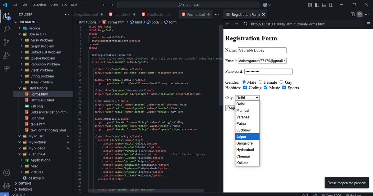Open List.html in Explorer

pyautogui.click(x=43, y=118)
